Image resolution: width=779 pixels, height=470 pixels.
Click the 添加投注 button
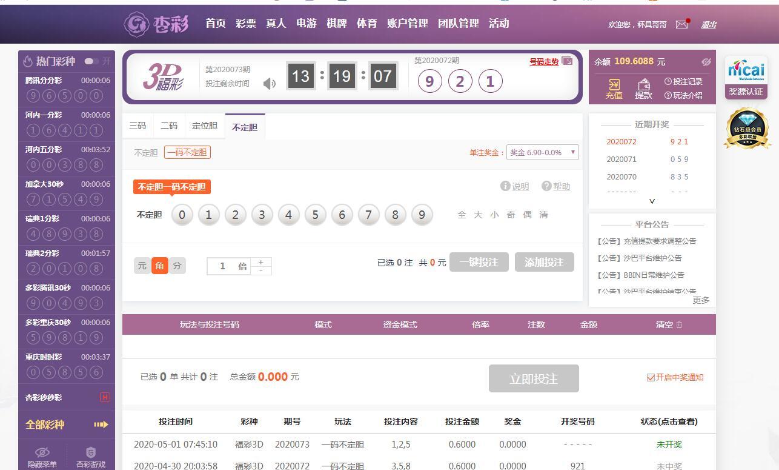[x=545, y=262]
